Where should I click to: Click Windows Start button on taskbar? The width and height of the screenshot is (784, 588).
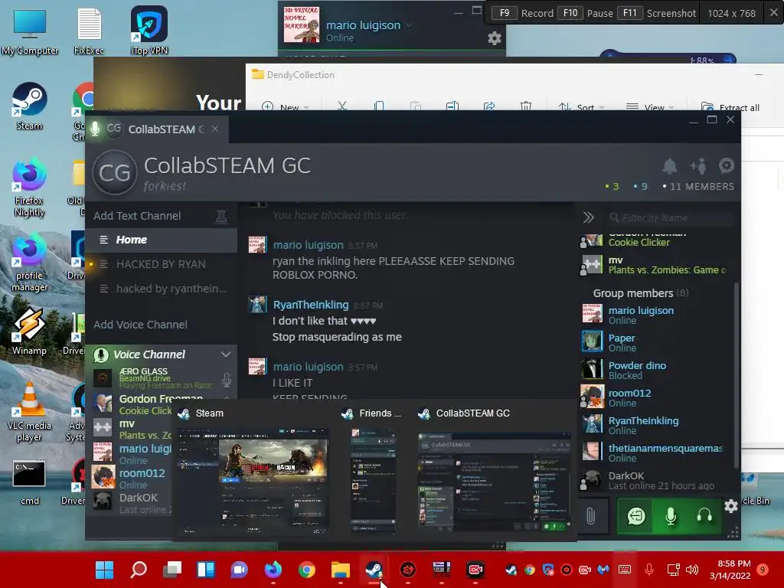tap(104, 570)
